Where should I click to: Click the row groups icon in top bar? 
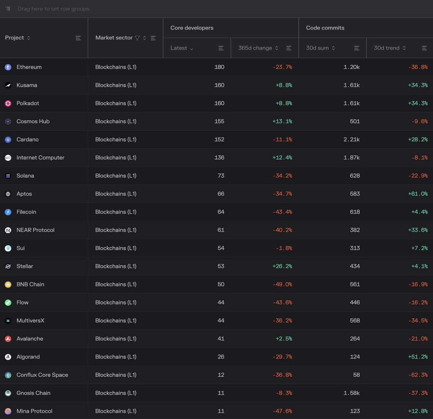tap(8, 9)
